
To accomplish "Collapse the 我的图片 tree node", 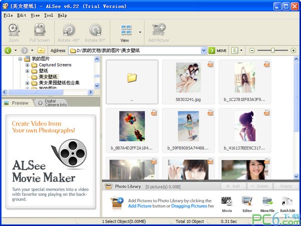I will pos(21,59).
